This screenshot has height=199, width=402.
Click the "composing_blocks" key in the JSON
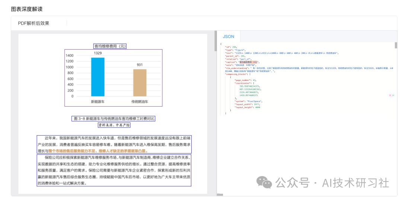click(x=236, y=74)
